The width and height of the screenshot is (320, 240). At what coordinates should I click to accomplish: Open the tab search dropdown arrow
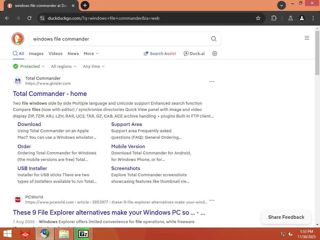pos(282,5)
